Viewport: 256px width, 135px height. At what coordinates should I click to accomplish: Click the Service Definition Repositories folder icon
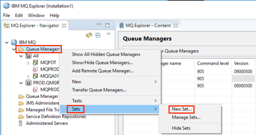point(21,117)
